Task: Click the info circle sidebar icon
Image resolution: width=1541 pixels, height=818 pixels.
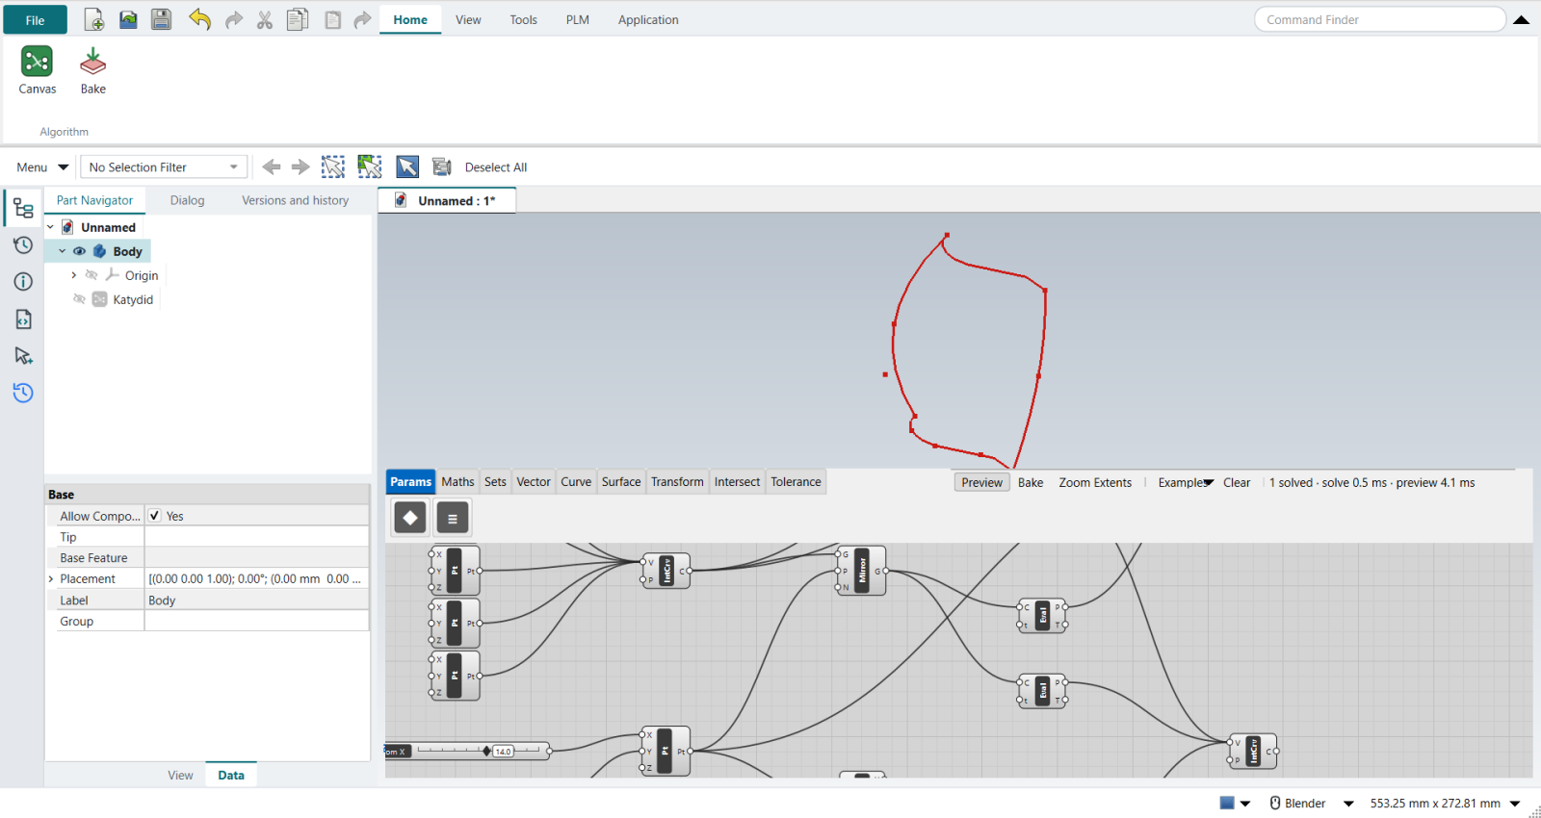Action: click(x=23, y=282)
